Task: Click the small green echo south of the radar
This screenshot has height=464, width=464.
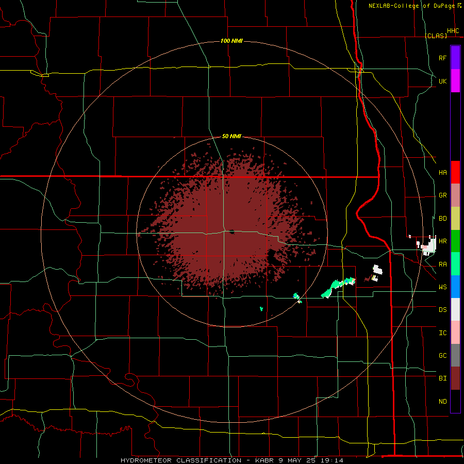Action: pos(261,309)
